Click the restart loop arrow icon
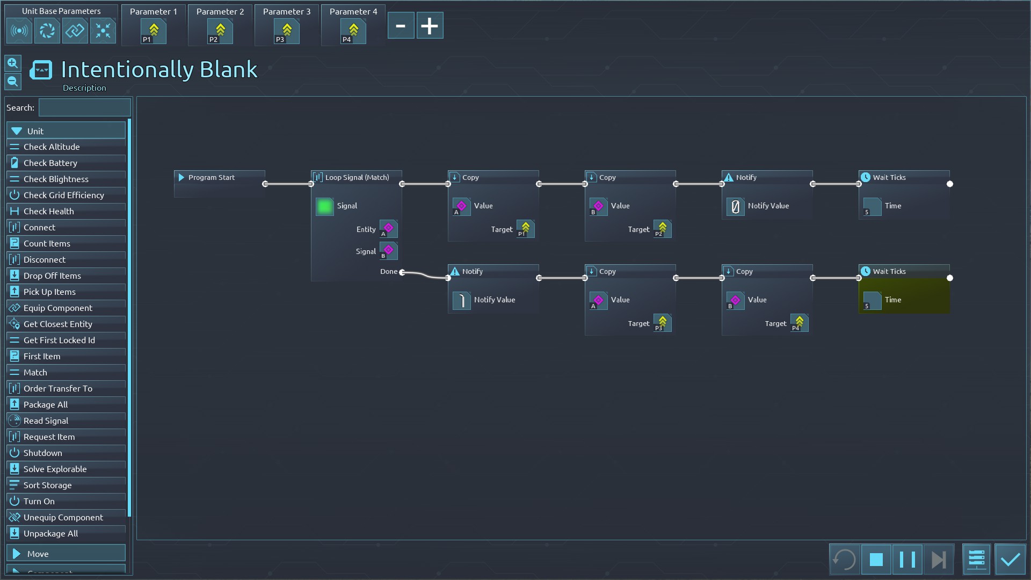Image resolution: width=1031 pixels, height=580 pixels. tap(844, 560)
